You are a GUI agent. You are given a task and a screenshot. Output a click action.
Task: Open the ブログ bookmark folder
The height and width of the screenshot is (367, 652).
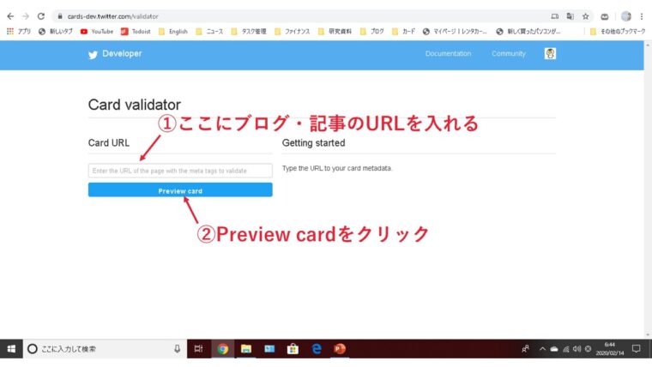click(x=371, y=31)
